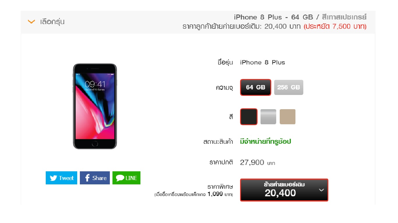Open the ย้ายค่ายเบอร์เดิม 20,400 price dropdown
This screenshot has width=398, height=223.
pyautogui.click(x=284, y=190)
